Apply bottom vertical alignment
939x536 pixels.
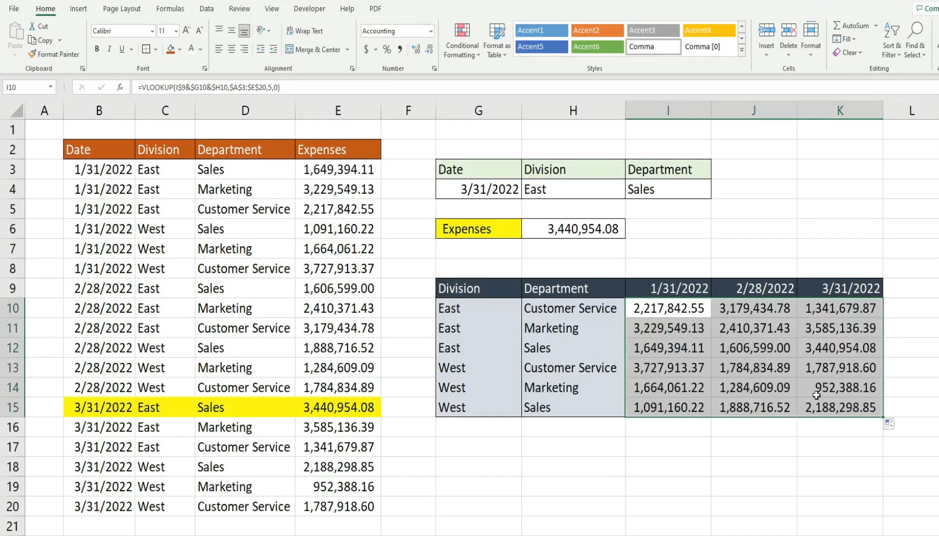click(x=244, y=30)
